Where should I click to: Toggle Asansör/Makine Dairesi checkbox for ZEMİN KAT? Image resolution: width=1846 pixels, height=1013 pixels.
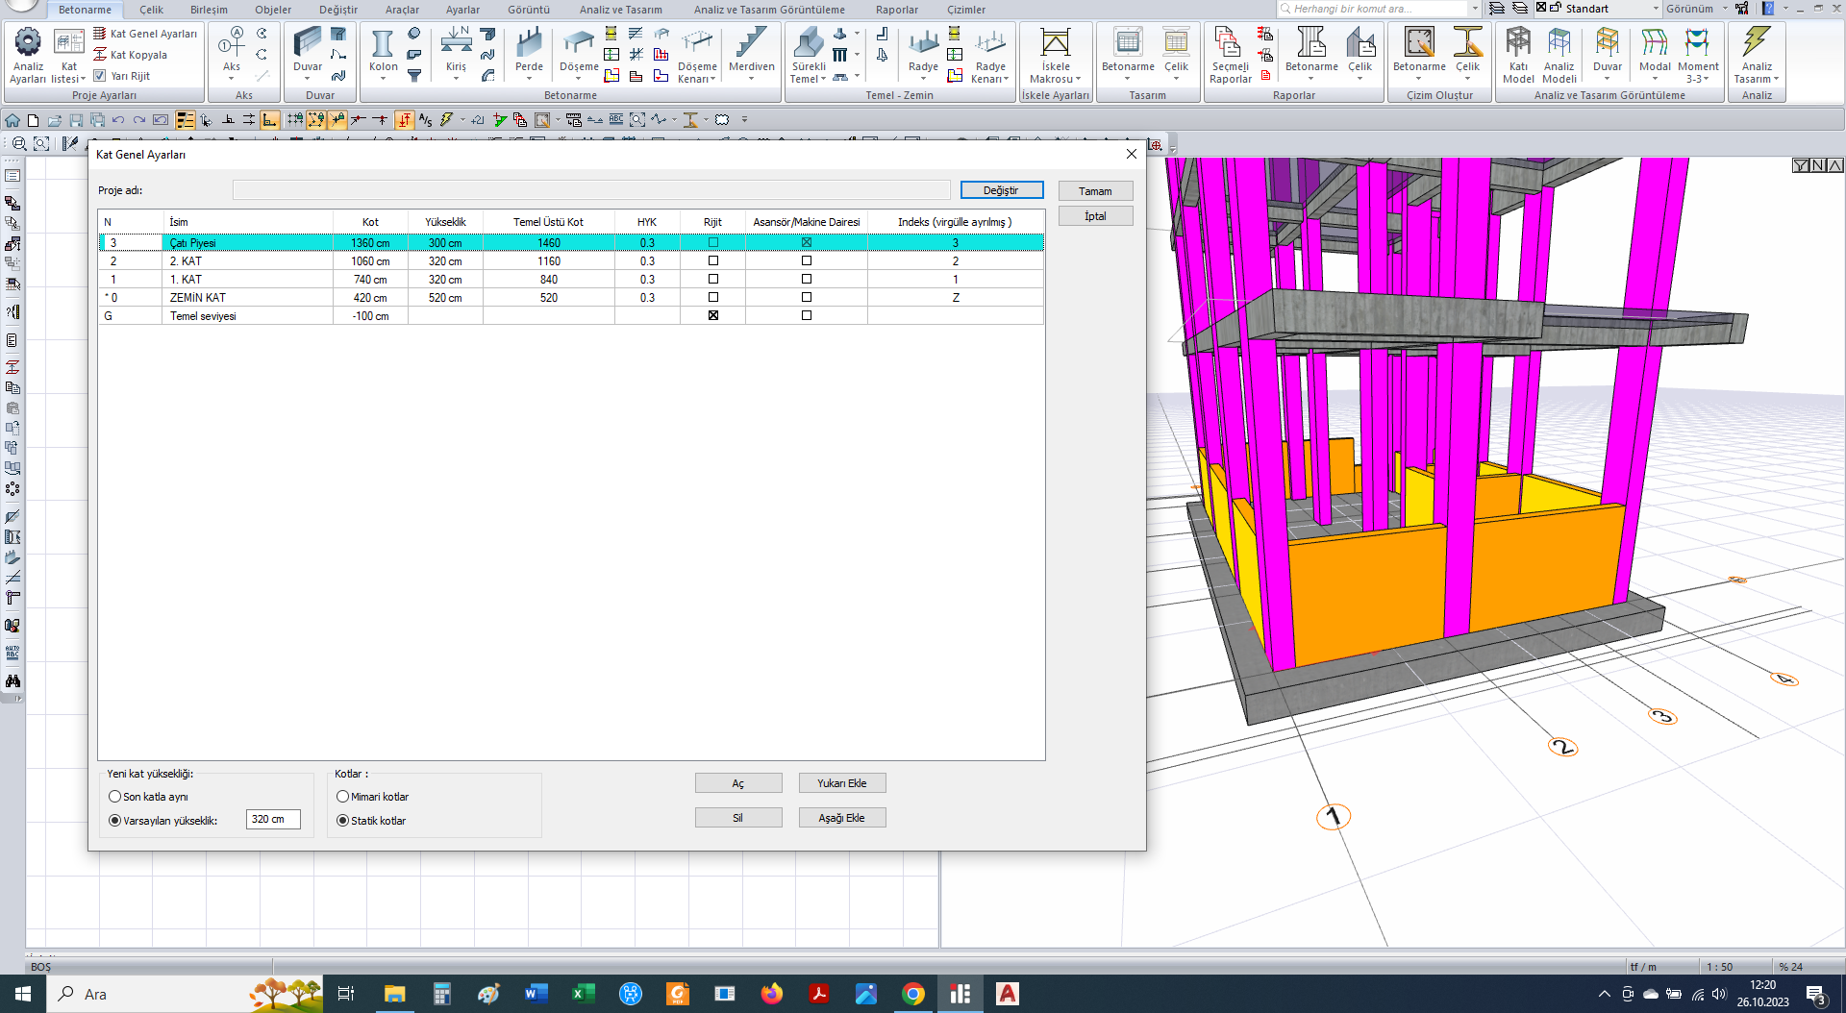coord(807,297)
